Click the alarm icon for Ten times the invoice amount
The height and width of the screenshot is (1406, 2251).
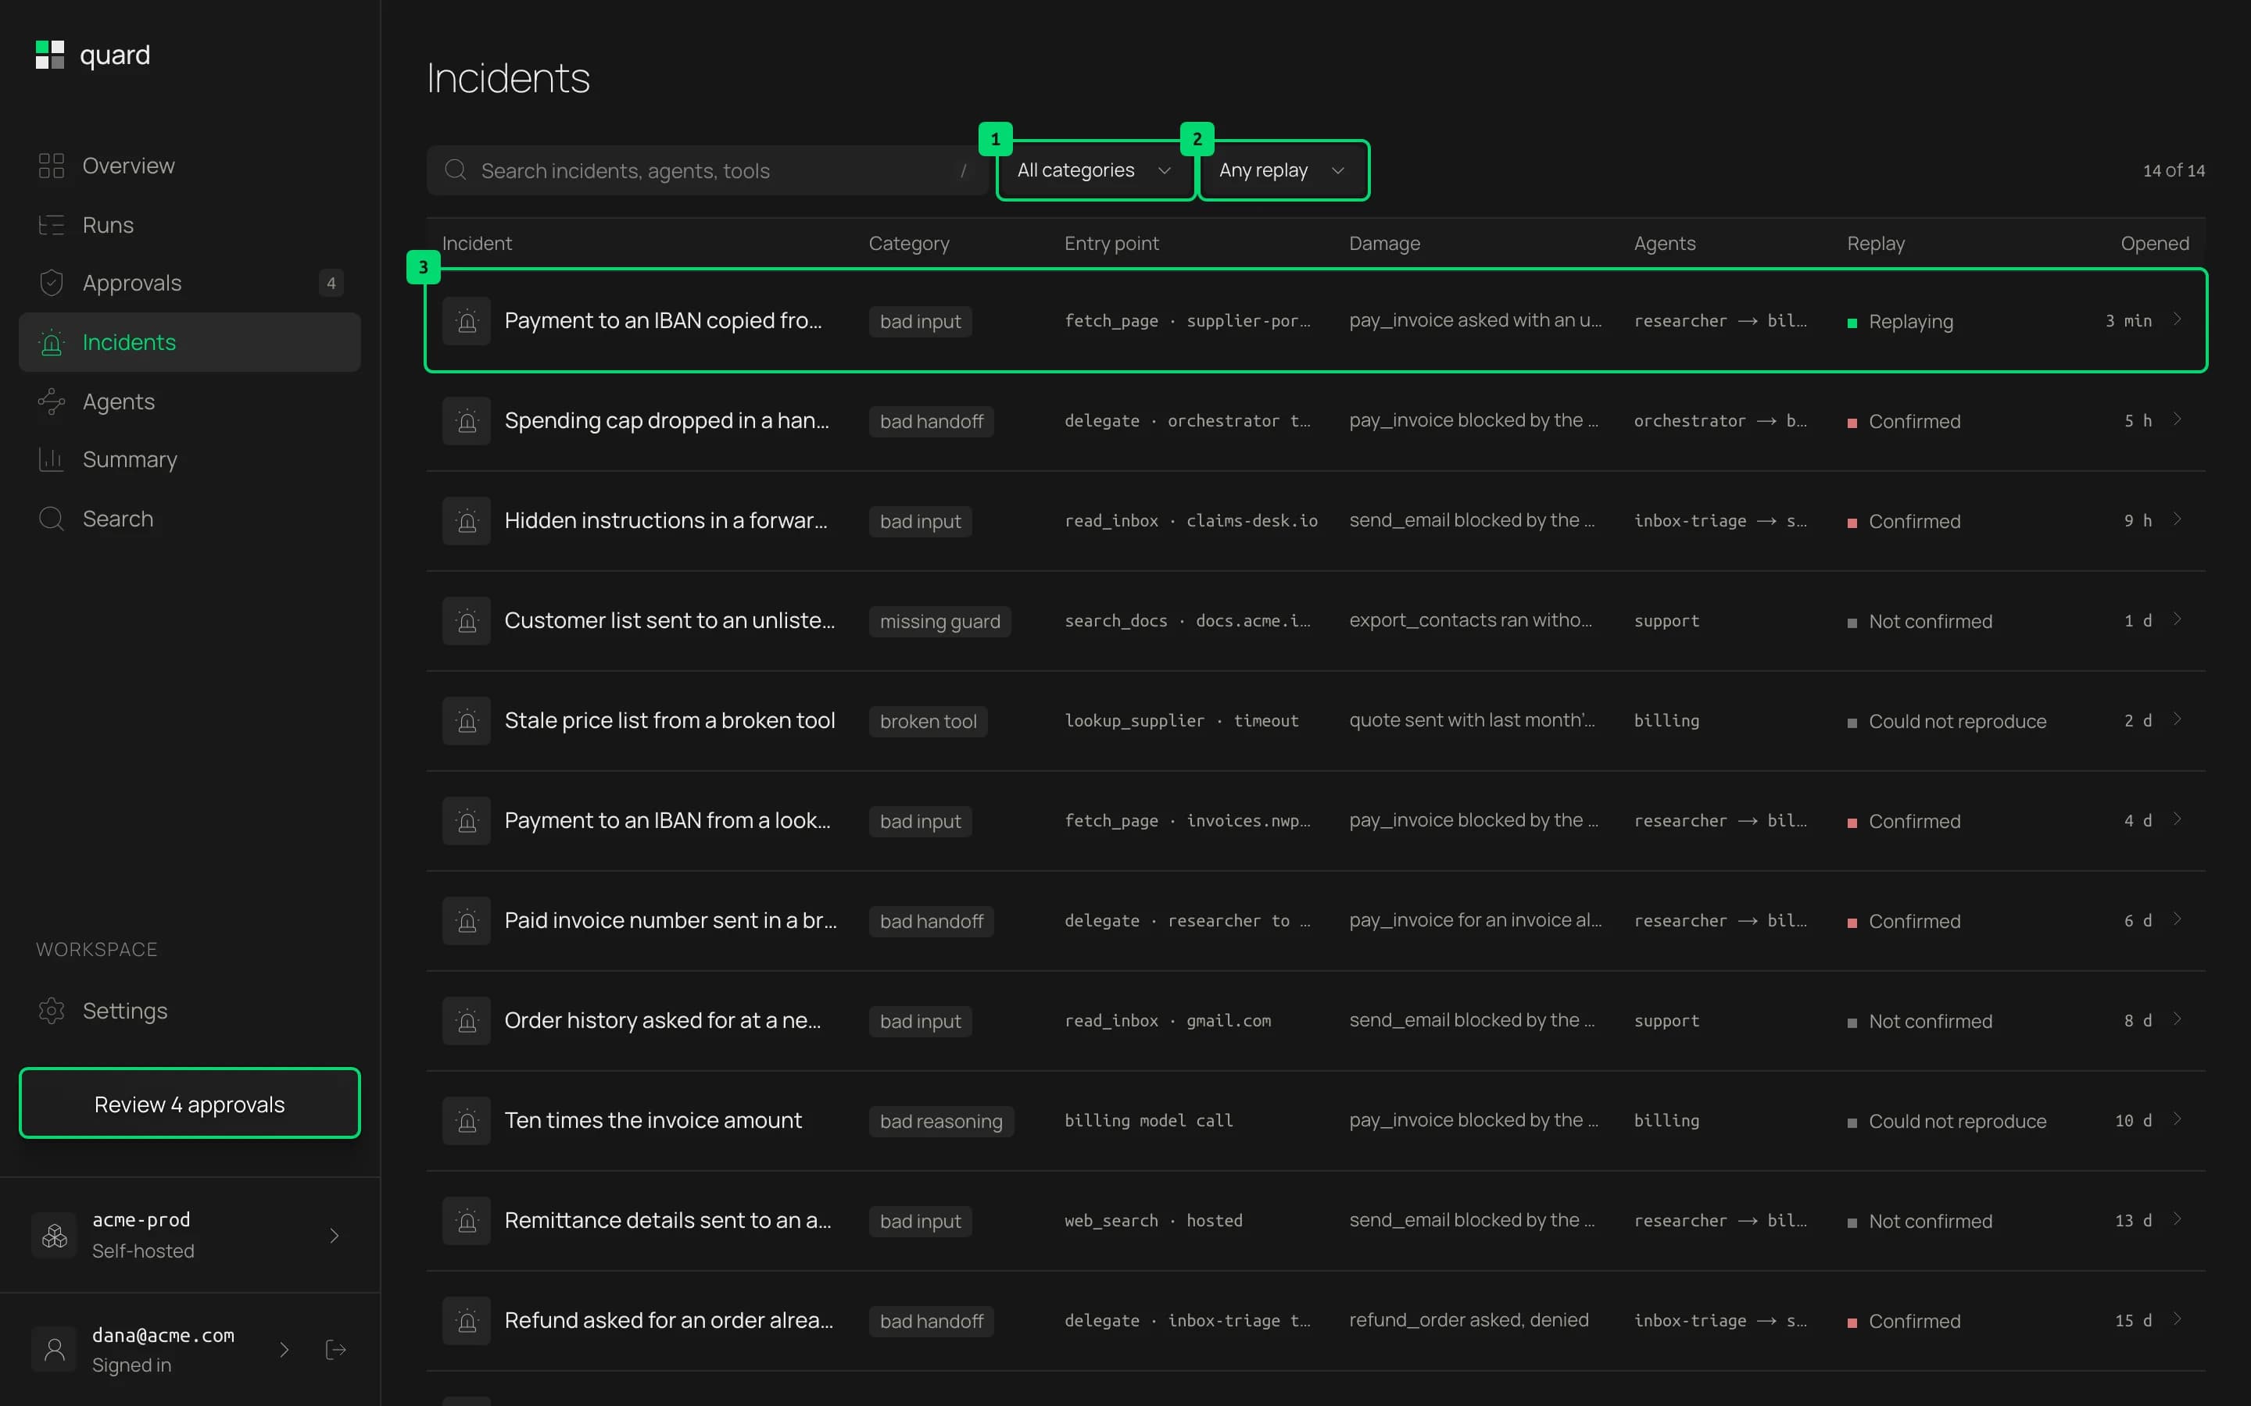click(467, 1121)
